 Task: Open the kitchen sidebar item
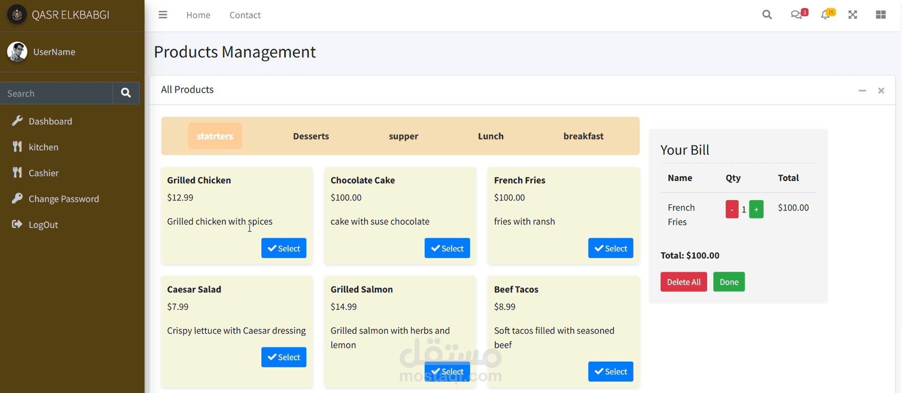tap(43, 147)
